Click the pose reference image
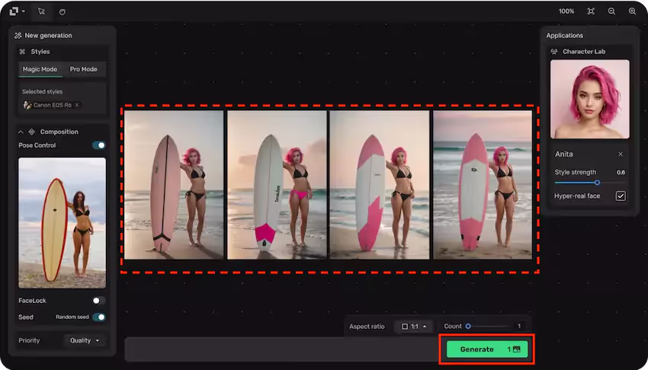Image resolution: width=648 pixels, height=370 pixels. click(62, 223)
